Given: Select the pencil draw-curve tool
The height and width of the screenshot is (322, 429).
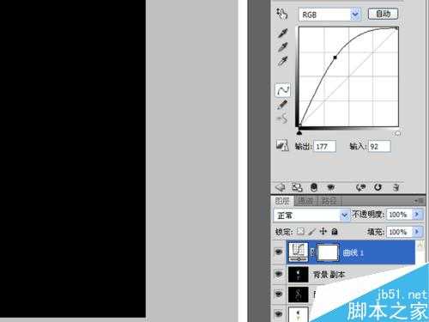Looking at the screenshot, I should [282, 105].
